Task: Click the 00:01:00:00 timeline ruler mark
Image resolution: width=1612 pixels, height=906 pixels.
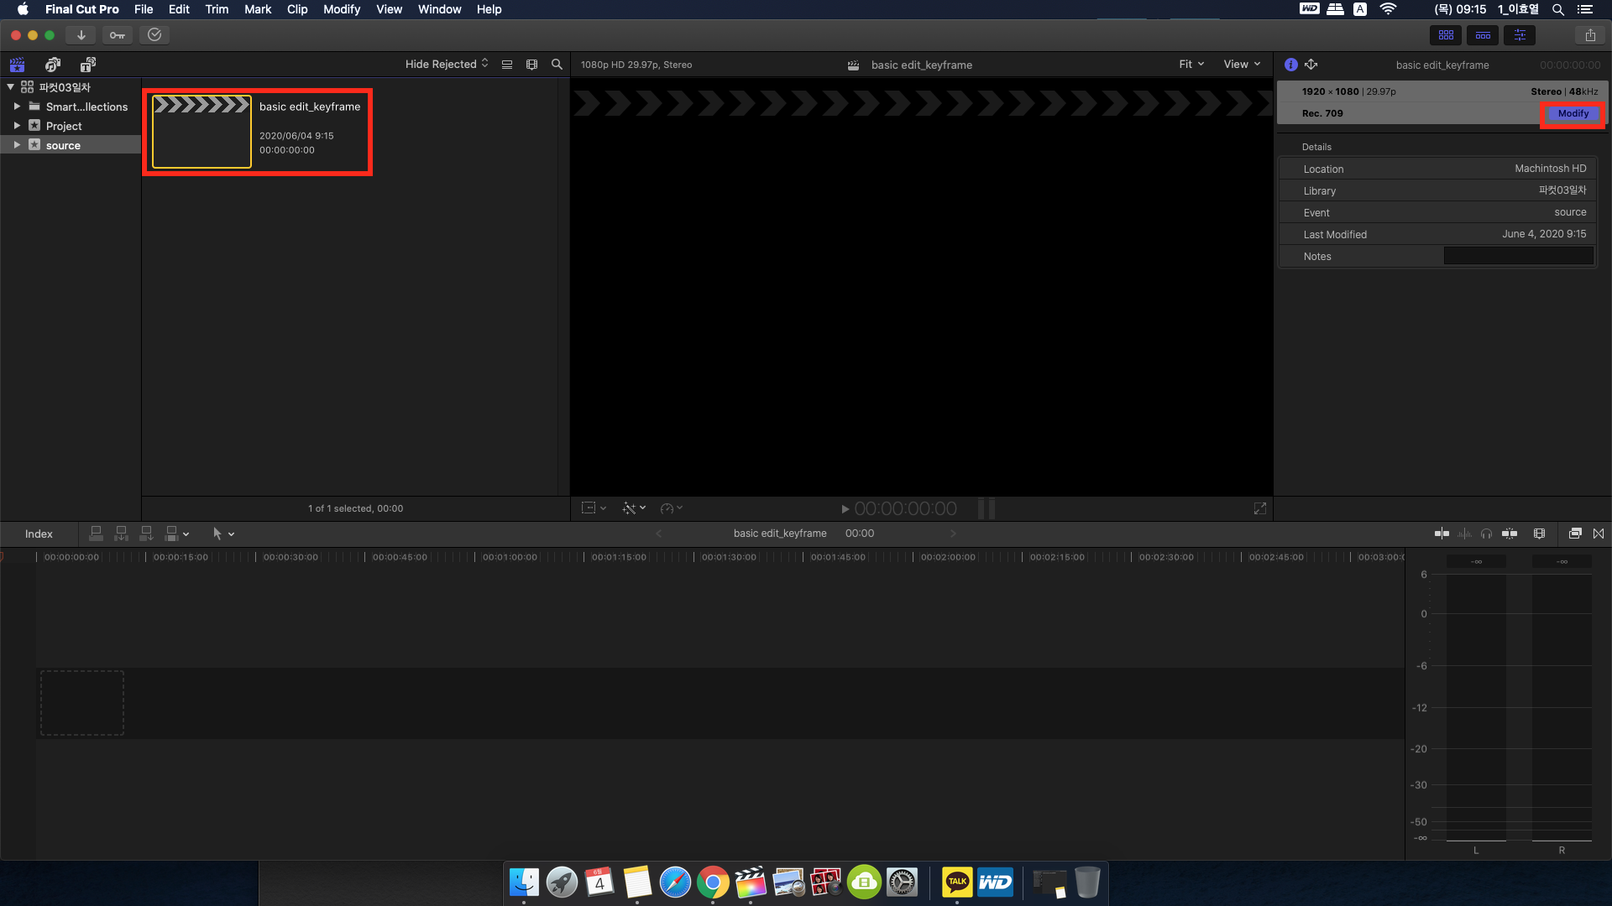Action: (x=509, y=557)
